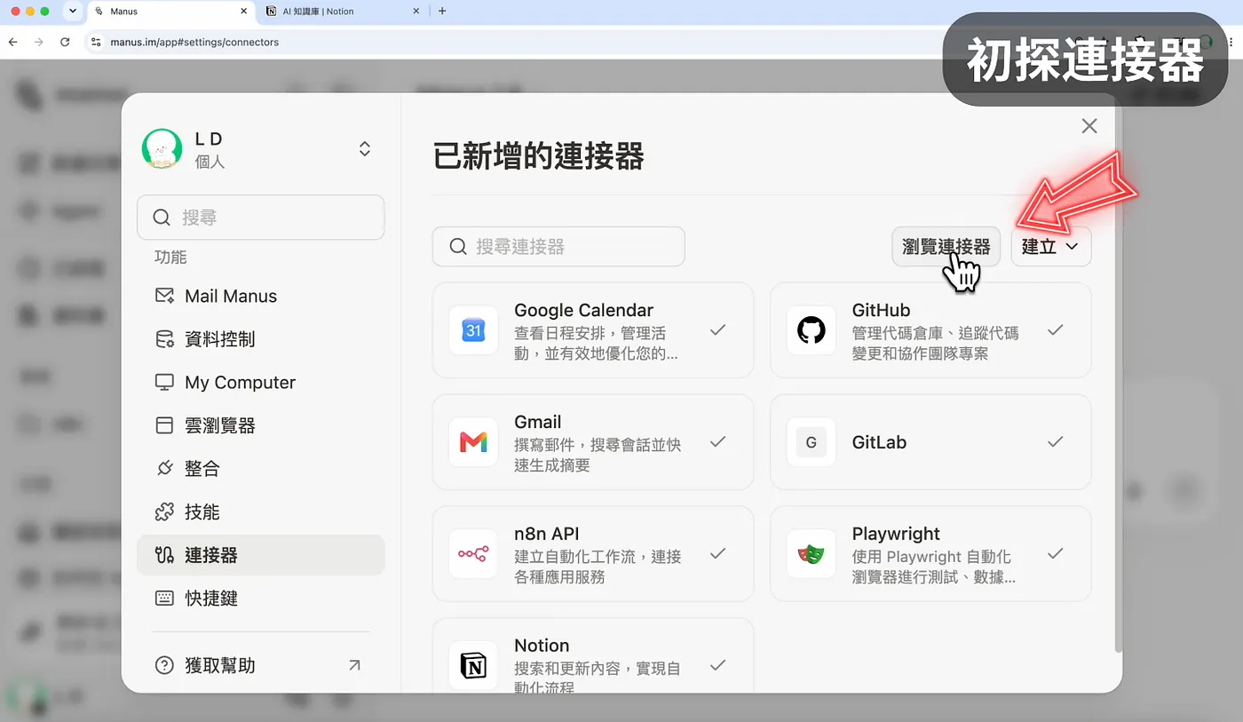
Task: Click the 雲瀏覽器 browser window icon
Action: [x=164, y=425]
